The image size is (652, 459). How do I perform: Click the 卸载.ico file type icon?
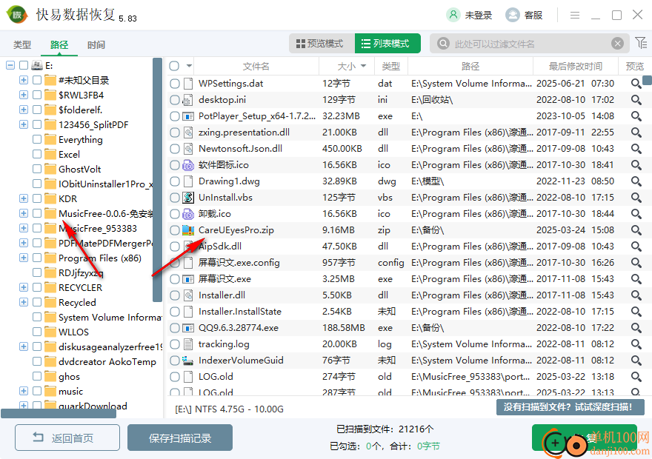[188, 214]
